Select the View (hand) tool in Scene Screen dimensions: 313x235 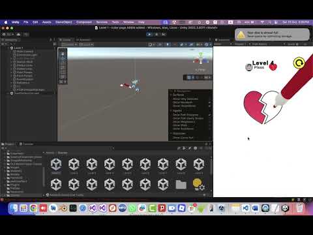[63, 54]
